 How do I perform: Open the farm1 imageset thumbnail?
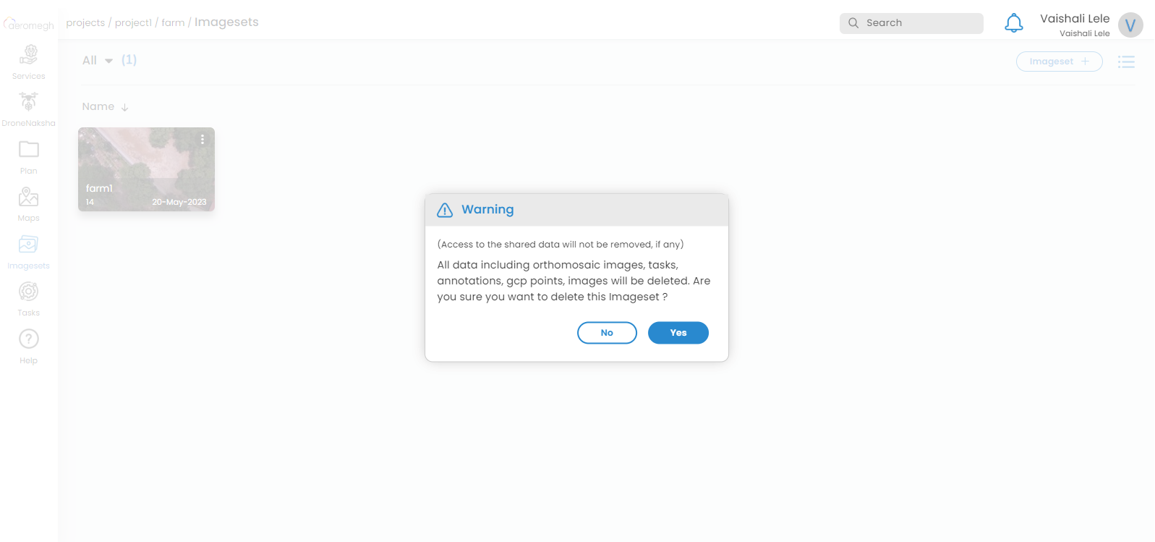(x=146, y=169)
